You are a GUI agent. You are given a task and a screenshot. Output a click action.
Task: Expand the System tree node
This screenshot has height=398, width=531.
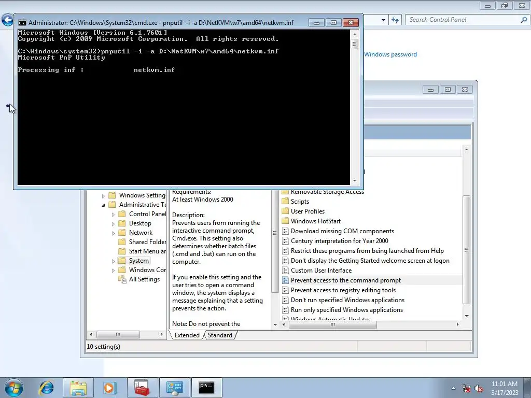point(113,261)
